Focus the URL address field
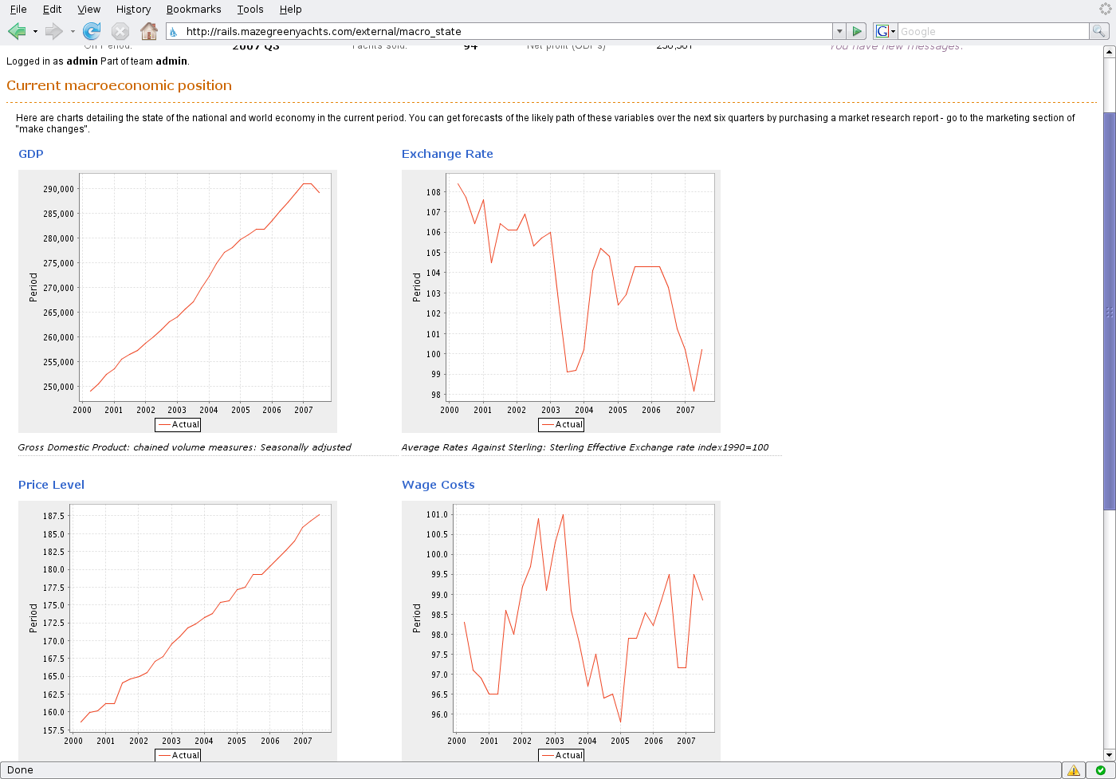 tap(507, 32)
